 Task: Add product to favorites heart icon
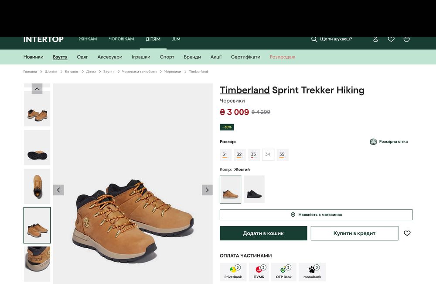point(407,233)
